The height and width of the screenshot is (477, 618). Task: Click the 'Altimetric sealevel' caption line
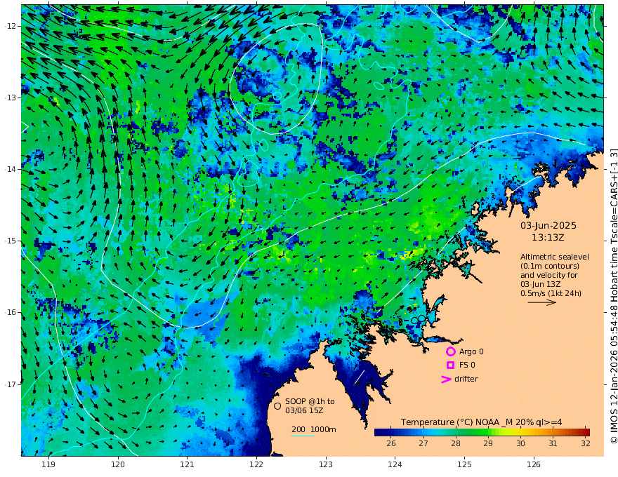[x=555, y=257]
